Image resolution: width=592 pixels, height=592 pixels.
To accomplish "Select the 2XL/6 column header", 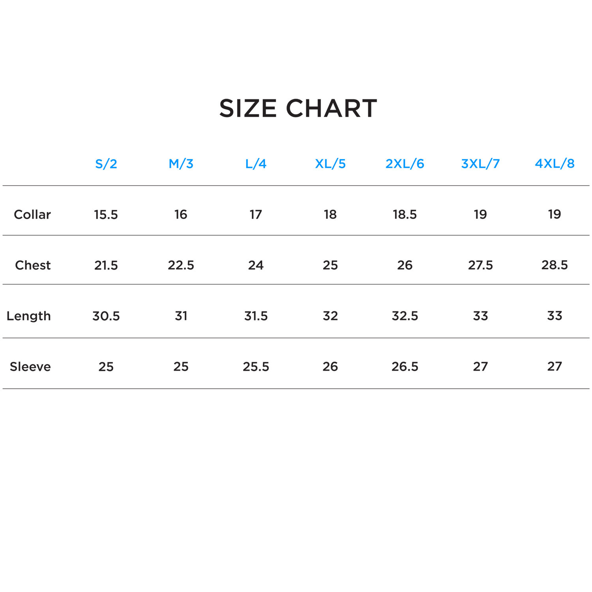I will click(405, 163).
